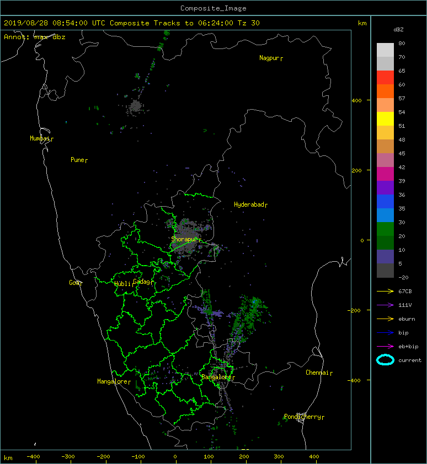Click the Hyderabad city label
427x464 pixels.
249,204
